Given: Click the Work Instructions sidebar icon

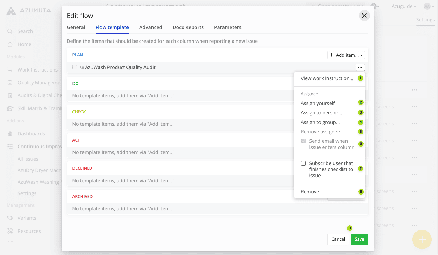Looking at the screenshot, I should pyautogui.click(x=10, y=70).
